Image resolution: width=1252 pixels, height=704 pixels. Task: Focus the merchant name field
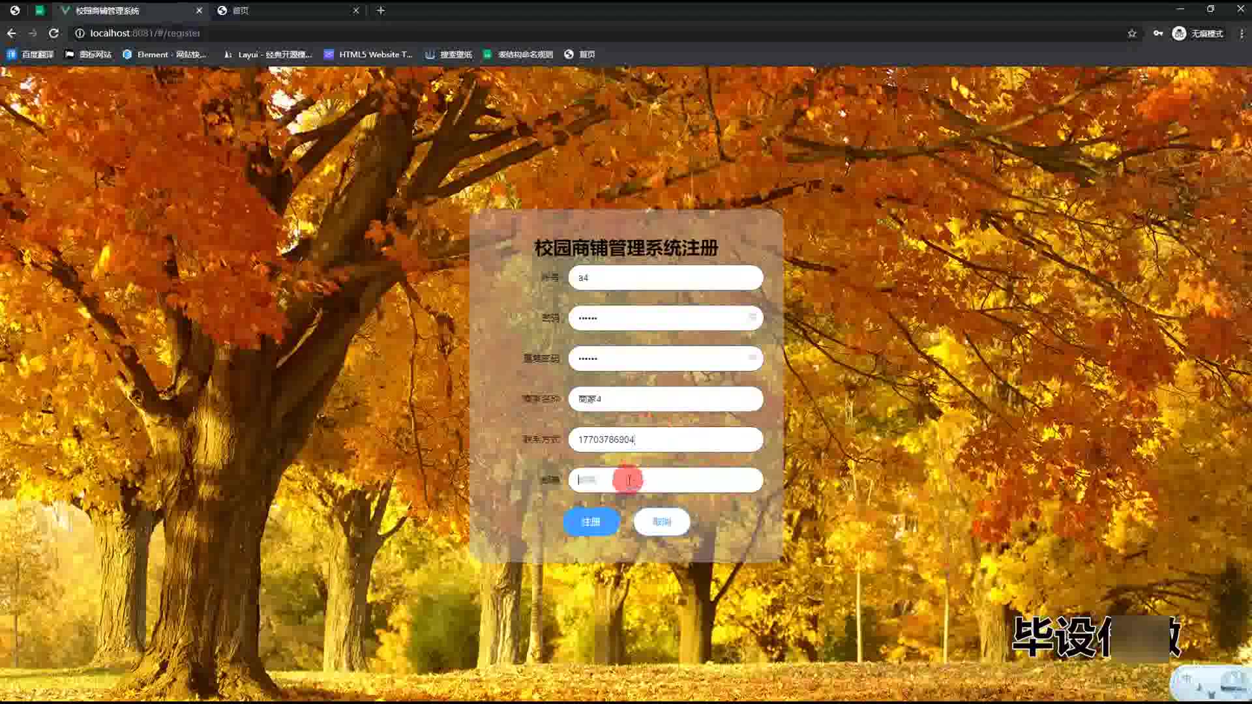click(665, 399)
